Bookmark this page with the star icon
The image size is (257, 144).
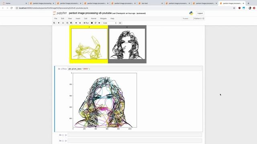click(234, 8)
